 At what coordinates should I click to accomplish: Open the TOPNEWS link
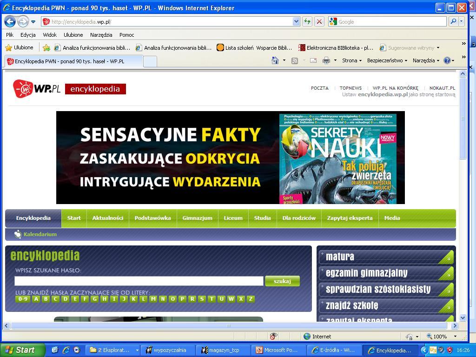click(350, 88)
